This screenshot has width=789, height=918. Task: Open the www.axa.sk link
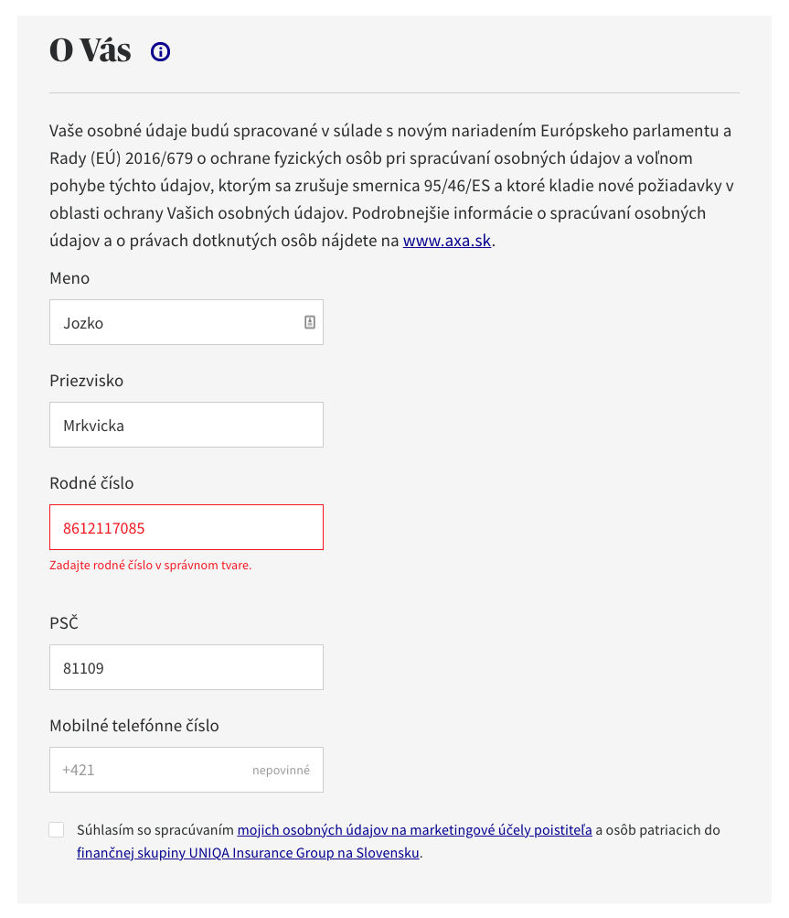[x=448, y=242]
